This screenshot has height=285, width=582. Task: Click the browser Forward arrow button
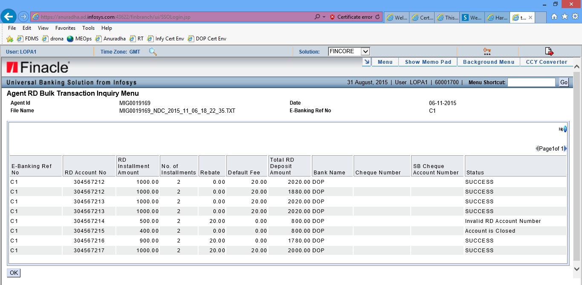[23, 17]
